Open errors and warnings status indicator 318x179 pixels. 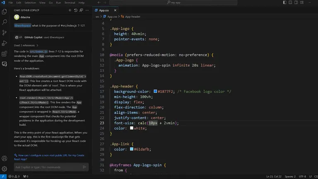pos(14,177)
